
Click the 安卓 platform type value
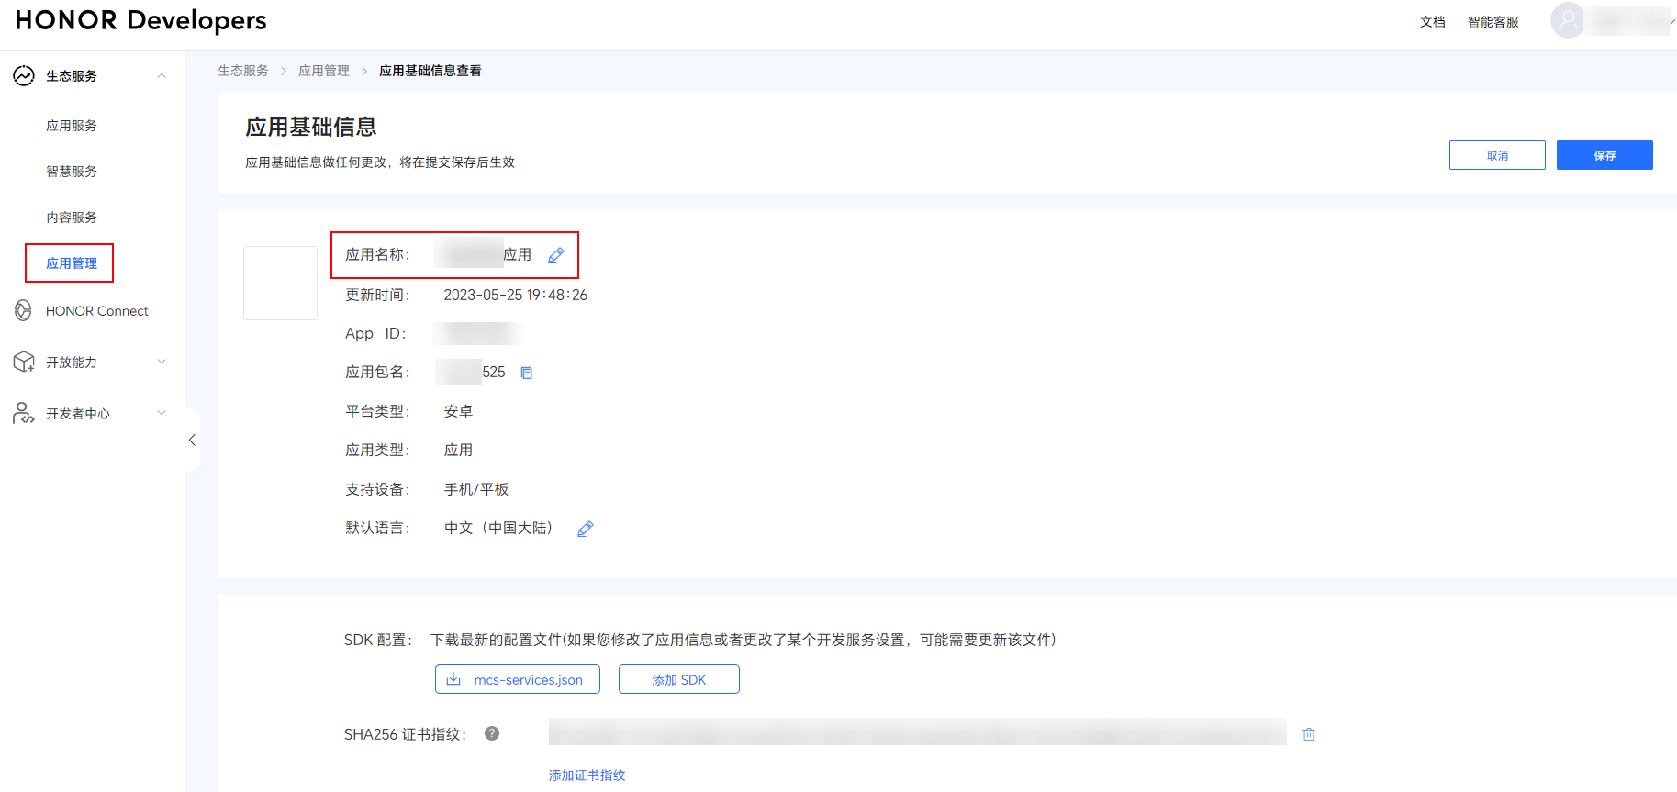tap(458, 411)
